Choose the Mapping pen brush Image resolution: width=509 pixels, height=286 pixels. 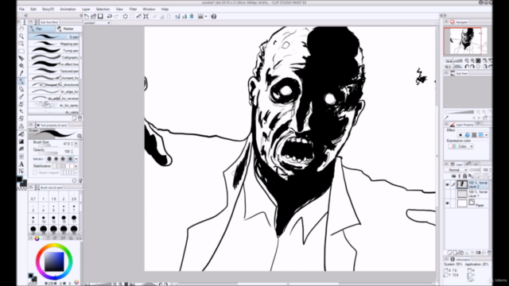point(54,44)
